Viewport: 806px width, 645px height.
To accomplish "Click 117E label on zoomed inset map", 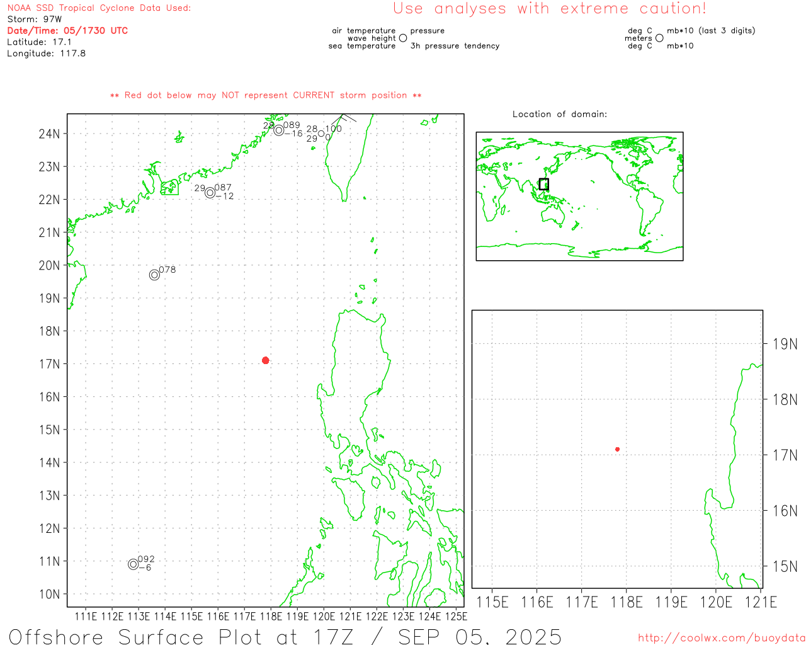I will pos(582,602).
